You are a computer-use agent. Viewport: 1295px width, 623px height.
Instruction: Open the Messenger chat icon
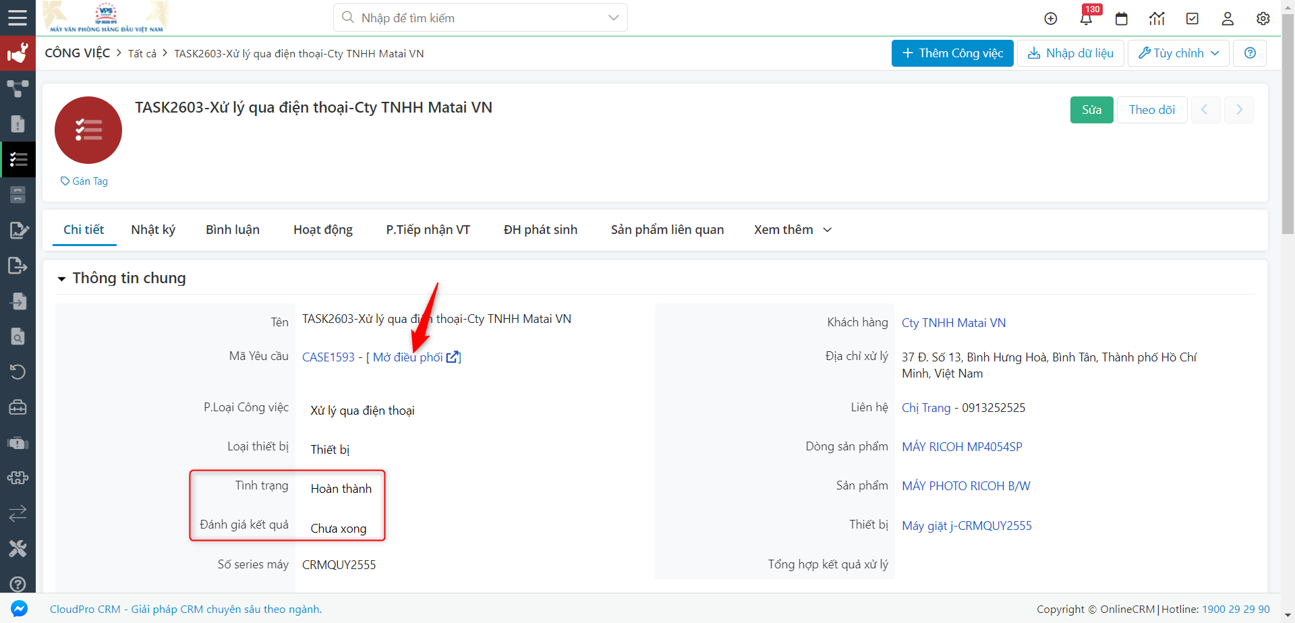coord(20,608)
